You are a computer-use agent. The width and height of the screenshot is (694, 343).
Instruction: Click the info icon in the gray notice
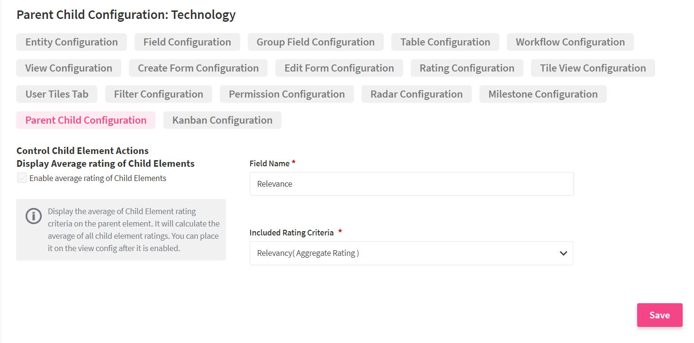click(x=33, y=216)
